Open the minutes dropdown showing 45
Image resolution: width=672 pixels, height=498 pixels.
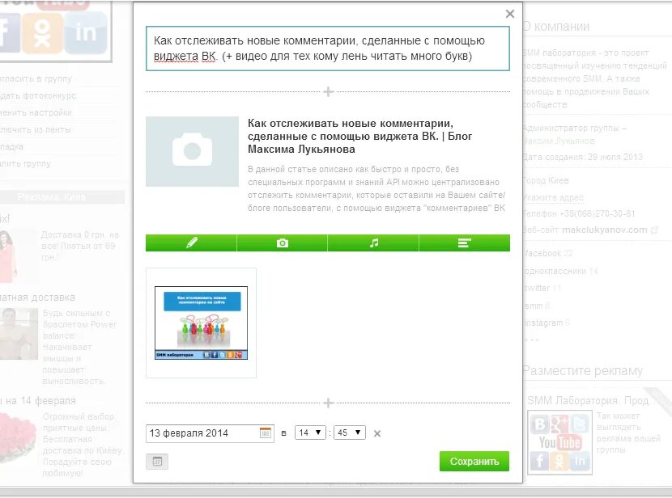tap(350, 433)
